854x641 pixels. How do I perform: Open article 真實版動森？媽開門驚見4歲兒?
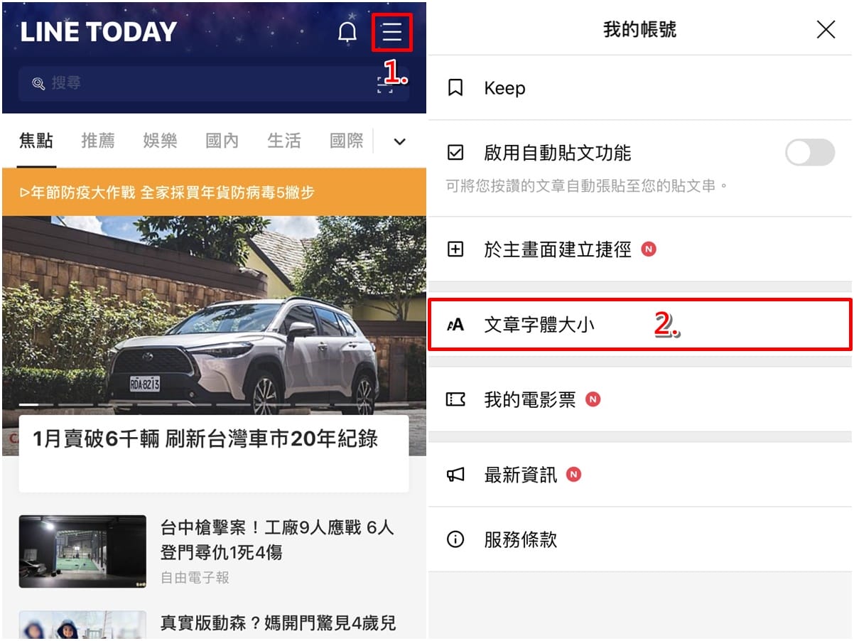pos(278,623)
